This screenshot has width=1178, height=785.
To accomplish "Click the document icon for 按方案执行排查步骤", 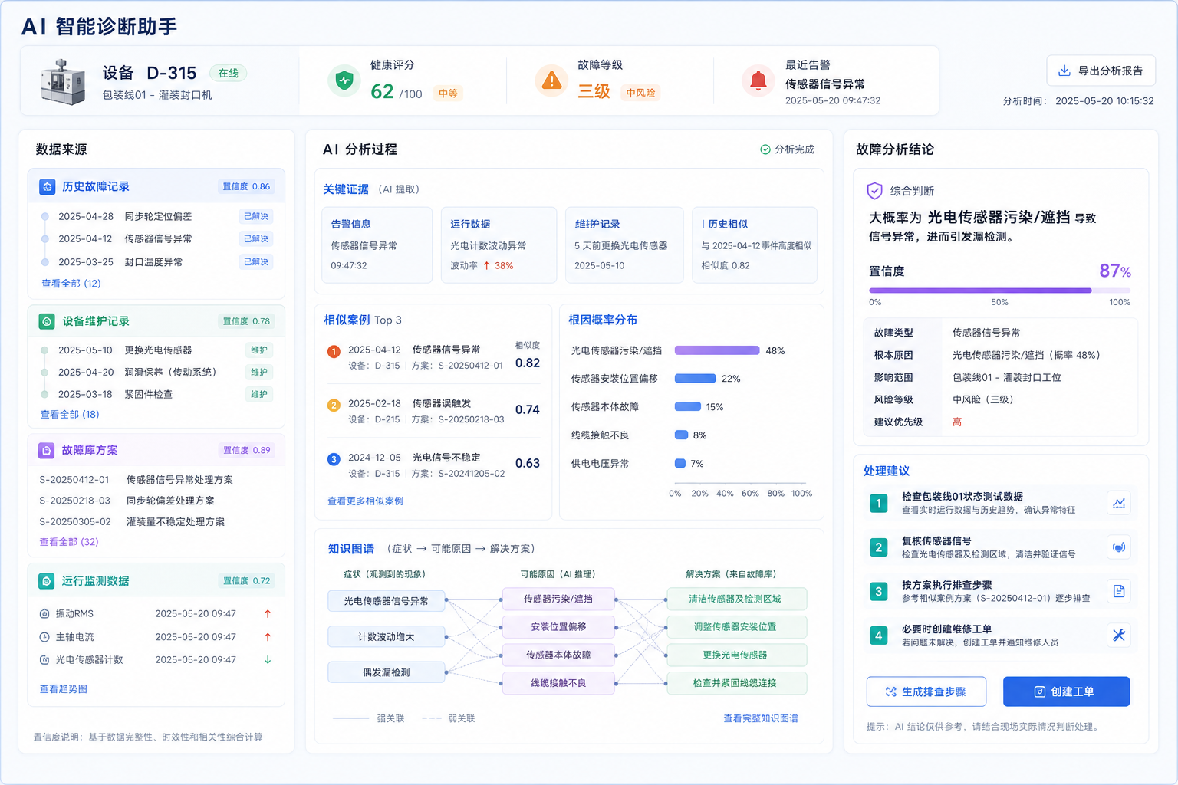I will pos(1119,591).
